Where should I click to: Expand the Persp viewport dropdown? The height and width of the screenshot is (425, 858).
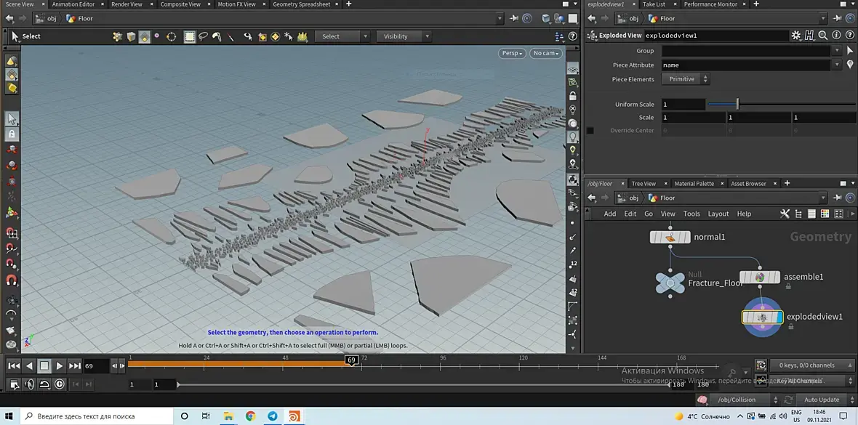pos(511,53)
